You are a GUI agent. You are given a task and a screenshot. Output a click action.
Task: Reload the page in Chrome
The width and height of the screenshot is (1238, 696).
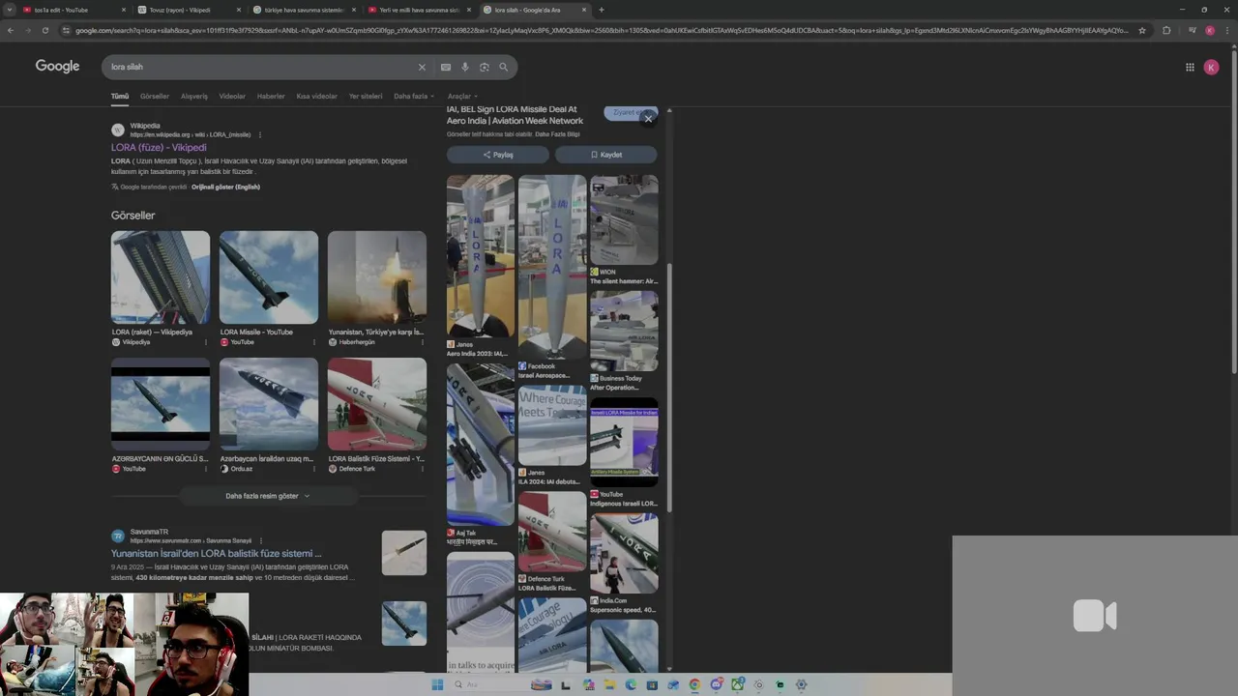pyautogui.click(x=44, y=30)
